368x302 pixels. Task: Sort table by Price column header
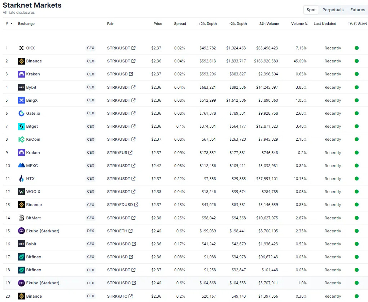pos(158,24)
